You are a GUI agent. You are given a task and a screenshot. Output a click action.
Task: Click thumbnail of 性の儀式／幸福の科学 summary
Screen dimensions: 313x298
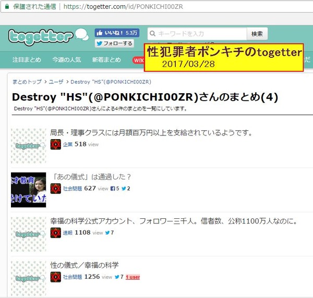pos(29,279)
